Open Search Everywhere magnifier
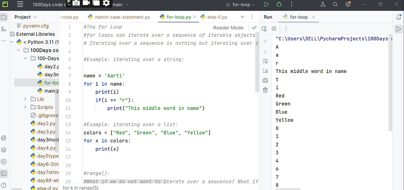Viewport: 404px width, 190px height. [x=335, y=5]
